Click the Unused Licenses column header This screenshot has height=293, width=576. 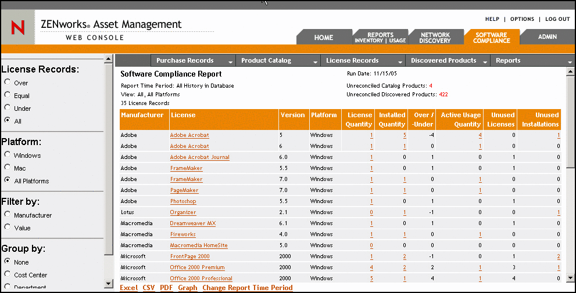click(x=500, y=119)
